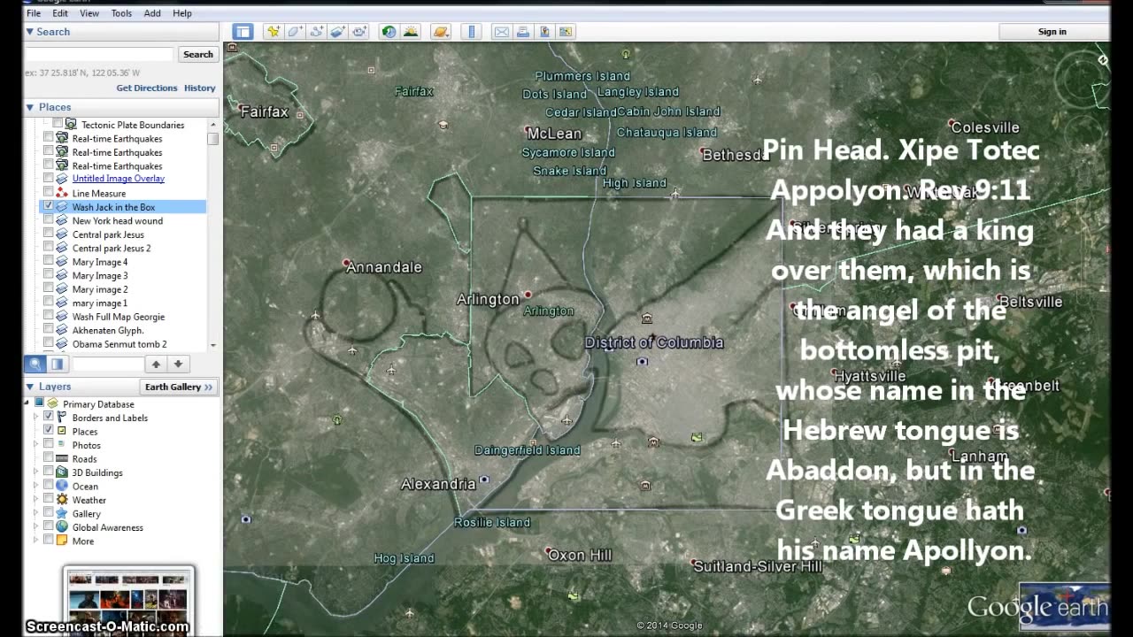Enable the Roads layer checkbox

[49, 458]
